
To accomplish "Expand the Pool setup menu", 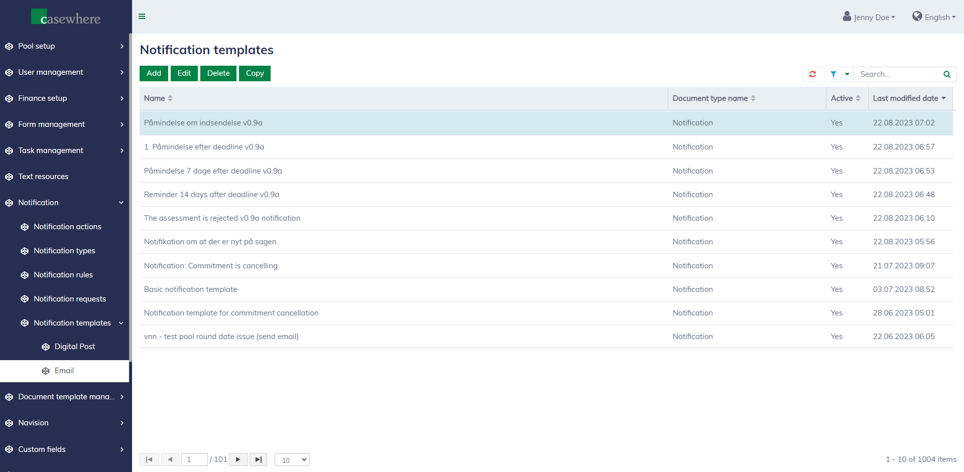I will (64, 46).
